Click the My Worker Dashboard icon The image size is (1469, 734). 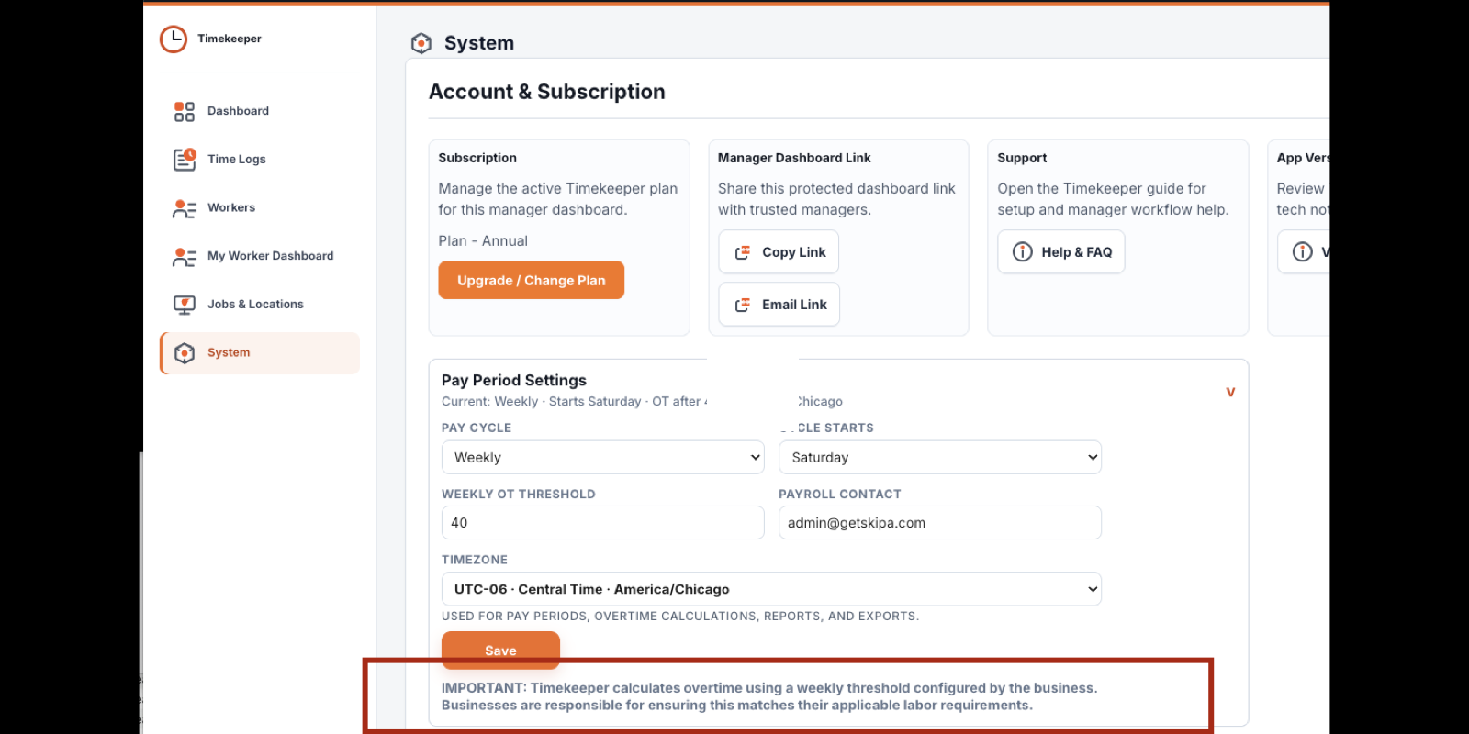185,257
